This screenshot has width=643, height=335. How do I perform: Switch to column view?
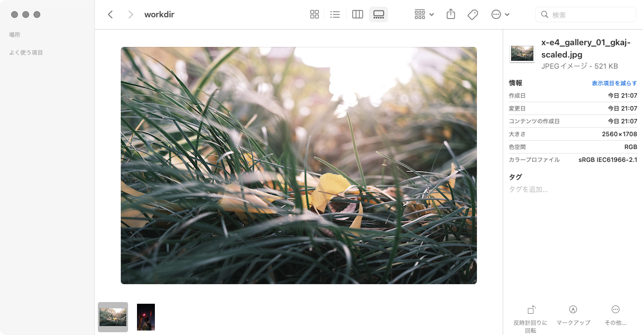point(358,15)
